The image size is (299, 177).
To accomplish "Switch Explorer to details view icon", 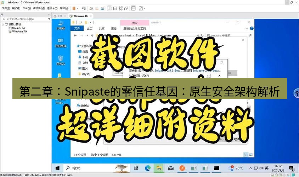I will tap(246, 155).
